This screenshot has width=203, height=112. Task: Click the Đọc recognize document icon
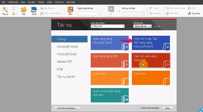click(x=70, y=11)
